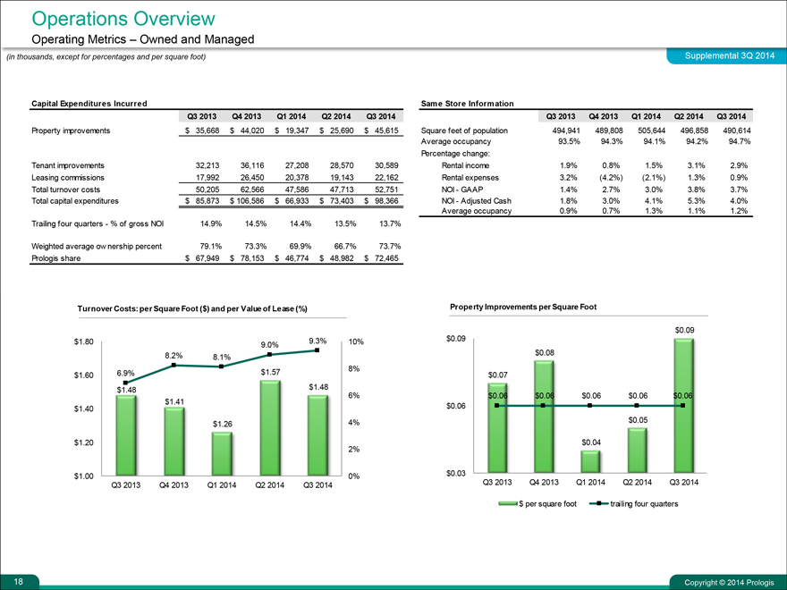
Task: Click the 'Square feet of population' row label
Action: [464, 130]
